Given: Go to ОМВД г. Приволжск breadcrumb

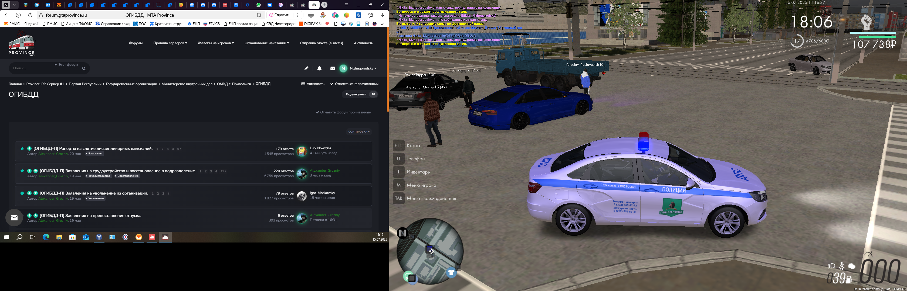Looking at the screenshot, I should tap(234, 84).
